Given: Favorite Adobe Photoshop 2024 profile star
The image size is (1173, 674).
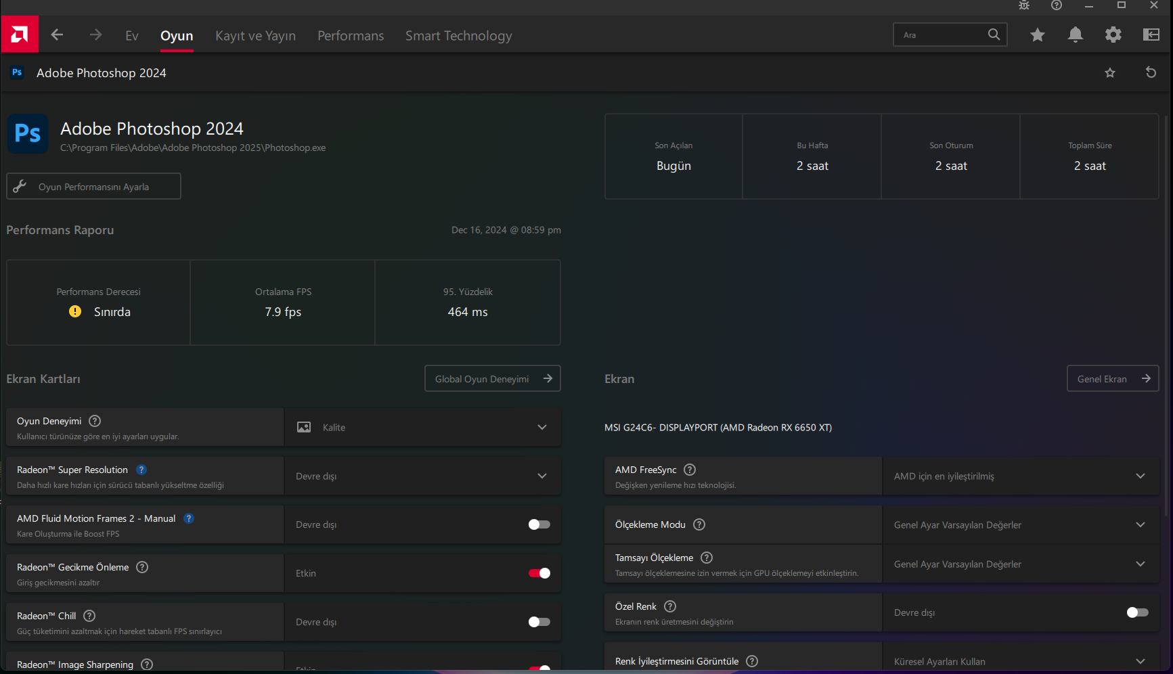Looking at the screenshot, I should (1110, 72).
